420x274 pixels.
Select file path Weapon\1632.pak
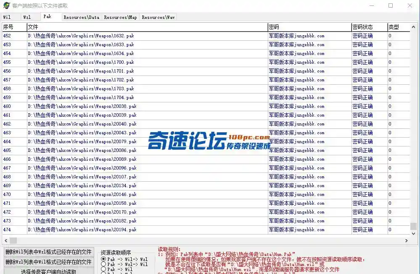coord(81,36)
